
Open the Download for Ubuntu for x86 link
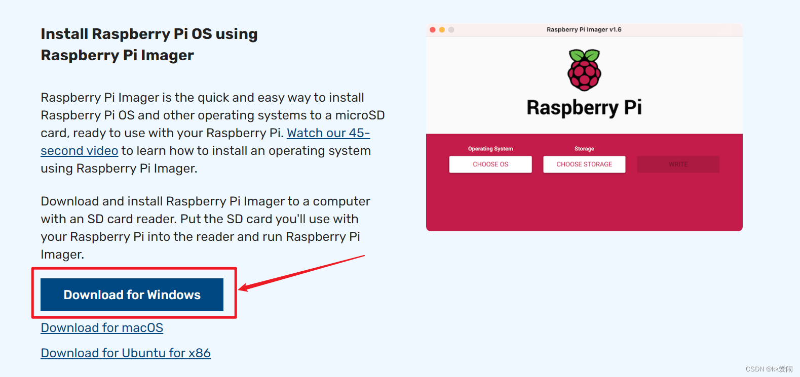click(126, 353)
